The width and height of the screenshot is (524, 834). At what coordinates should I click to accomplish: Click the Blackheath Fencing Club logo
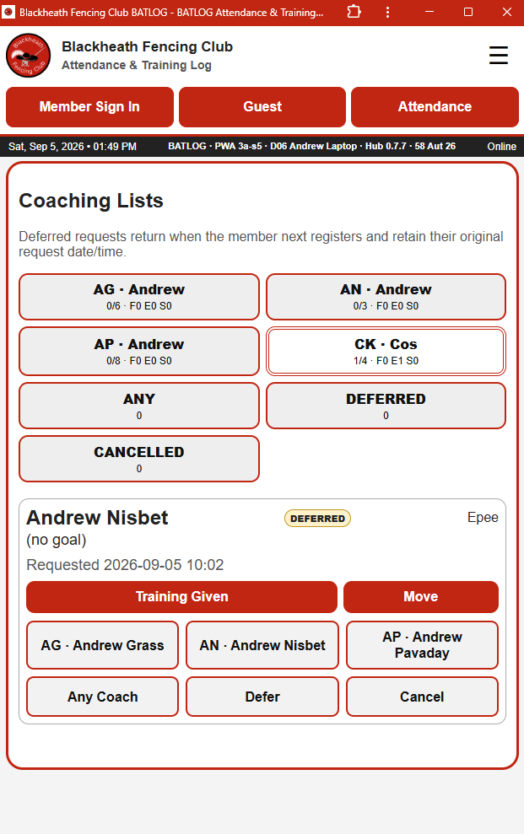click(x=28, y=56)
